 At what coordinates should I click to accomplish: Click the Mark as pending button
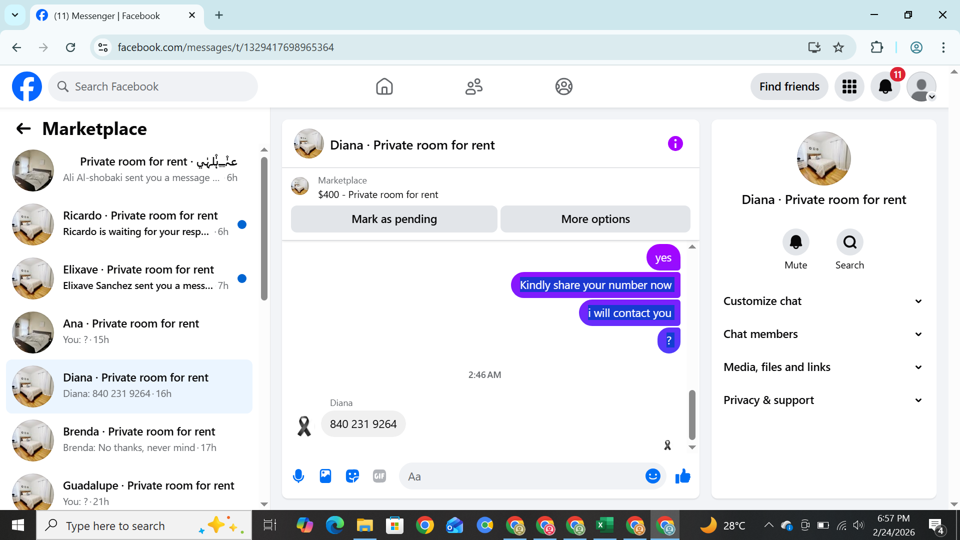pyautogui.click(x=394, y=219)
